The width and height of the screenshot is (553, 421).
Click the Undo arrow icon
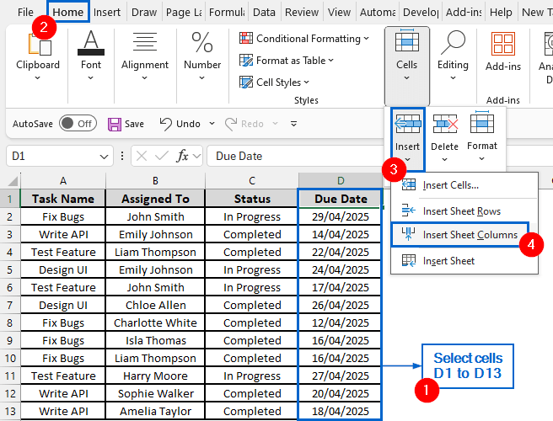click(x=166, y=124)
